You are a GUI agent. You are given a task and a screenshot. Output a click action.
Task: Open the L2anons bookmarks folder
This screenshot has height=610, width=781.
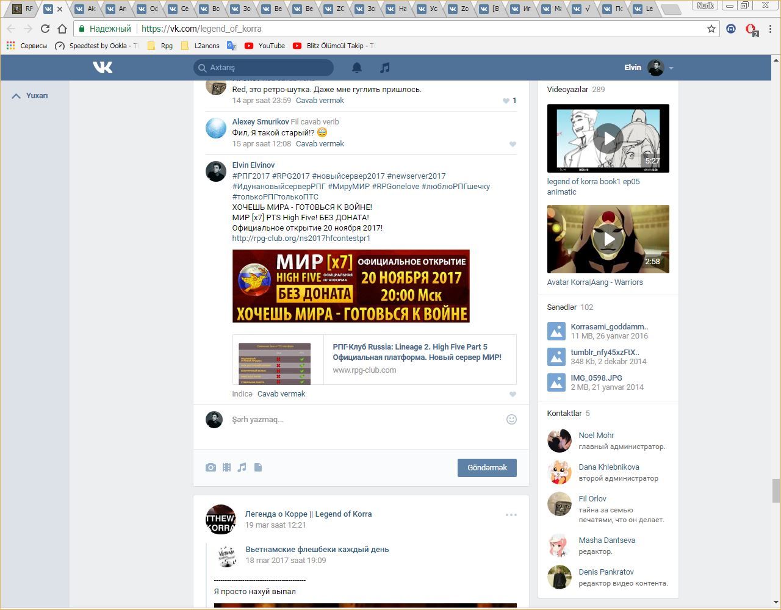[200, 46]
